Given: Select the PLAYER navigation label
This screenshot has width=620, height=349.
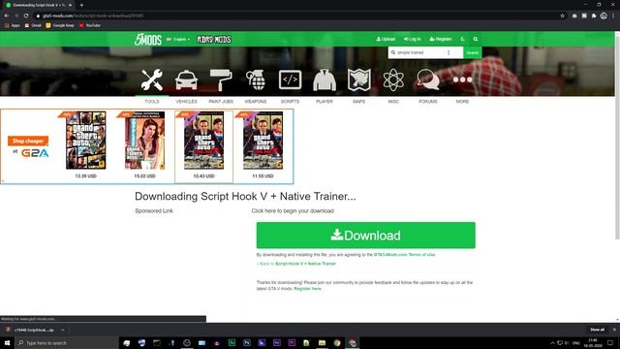Looking at the screenshot, I should [x=325, y=102].
